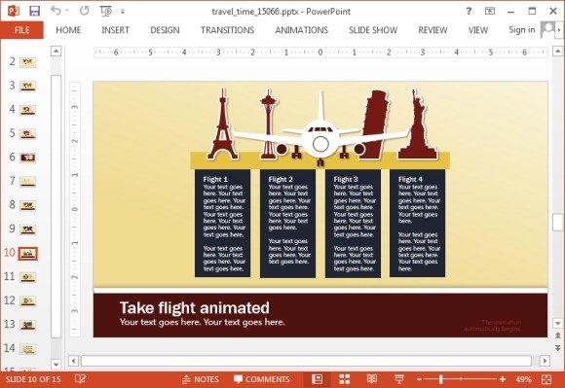The image size is (565, 388).
Task: Undo the last action
Action: pos(56,11)
